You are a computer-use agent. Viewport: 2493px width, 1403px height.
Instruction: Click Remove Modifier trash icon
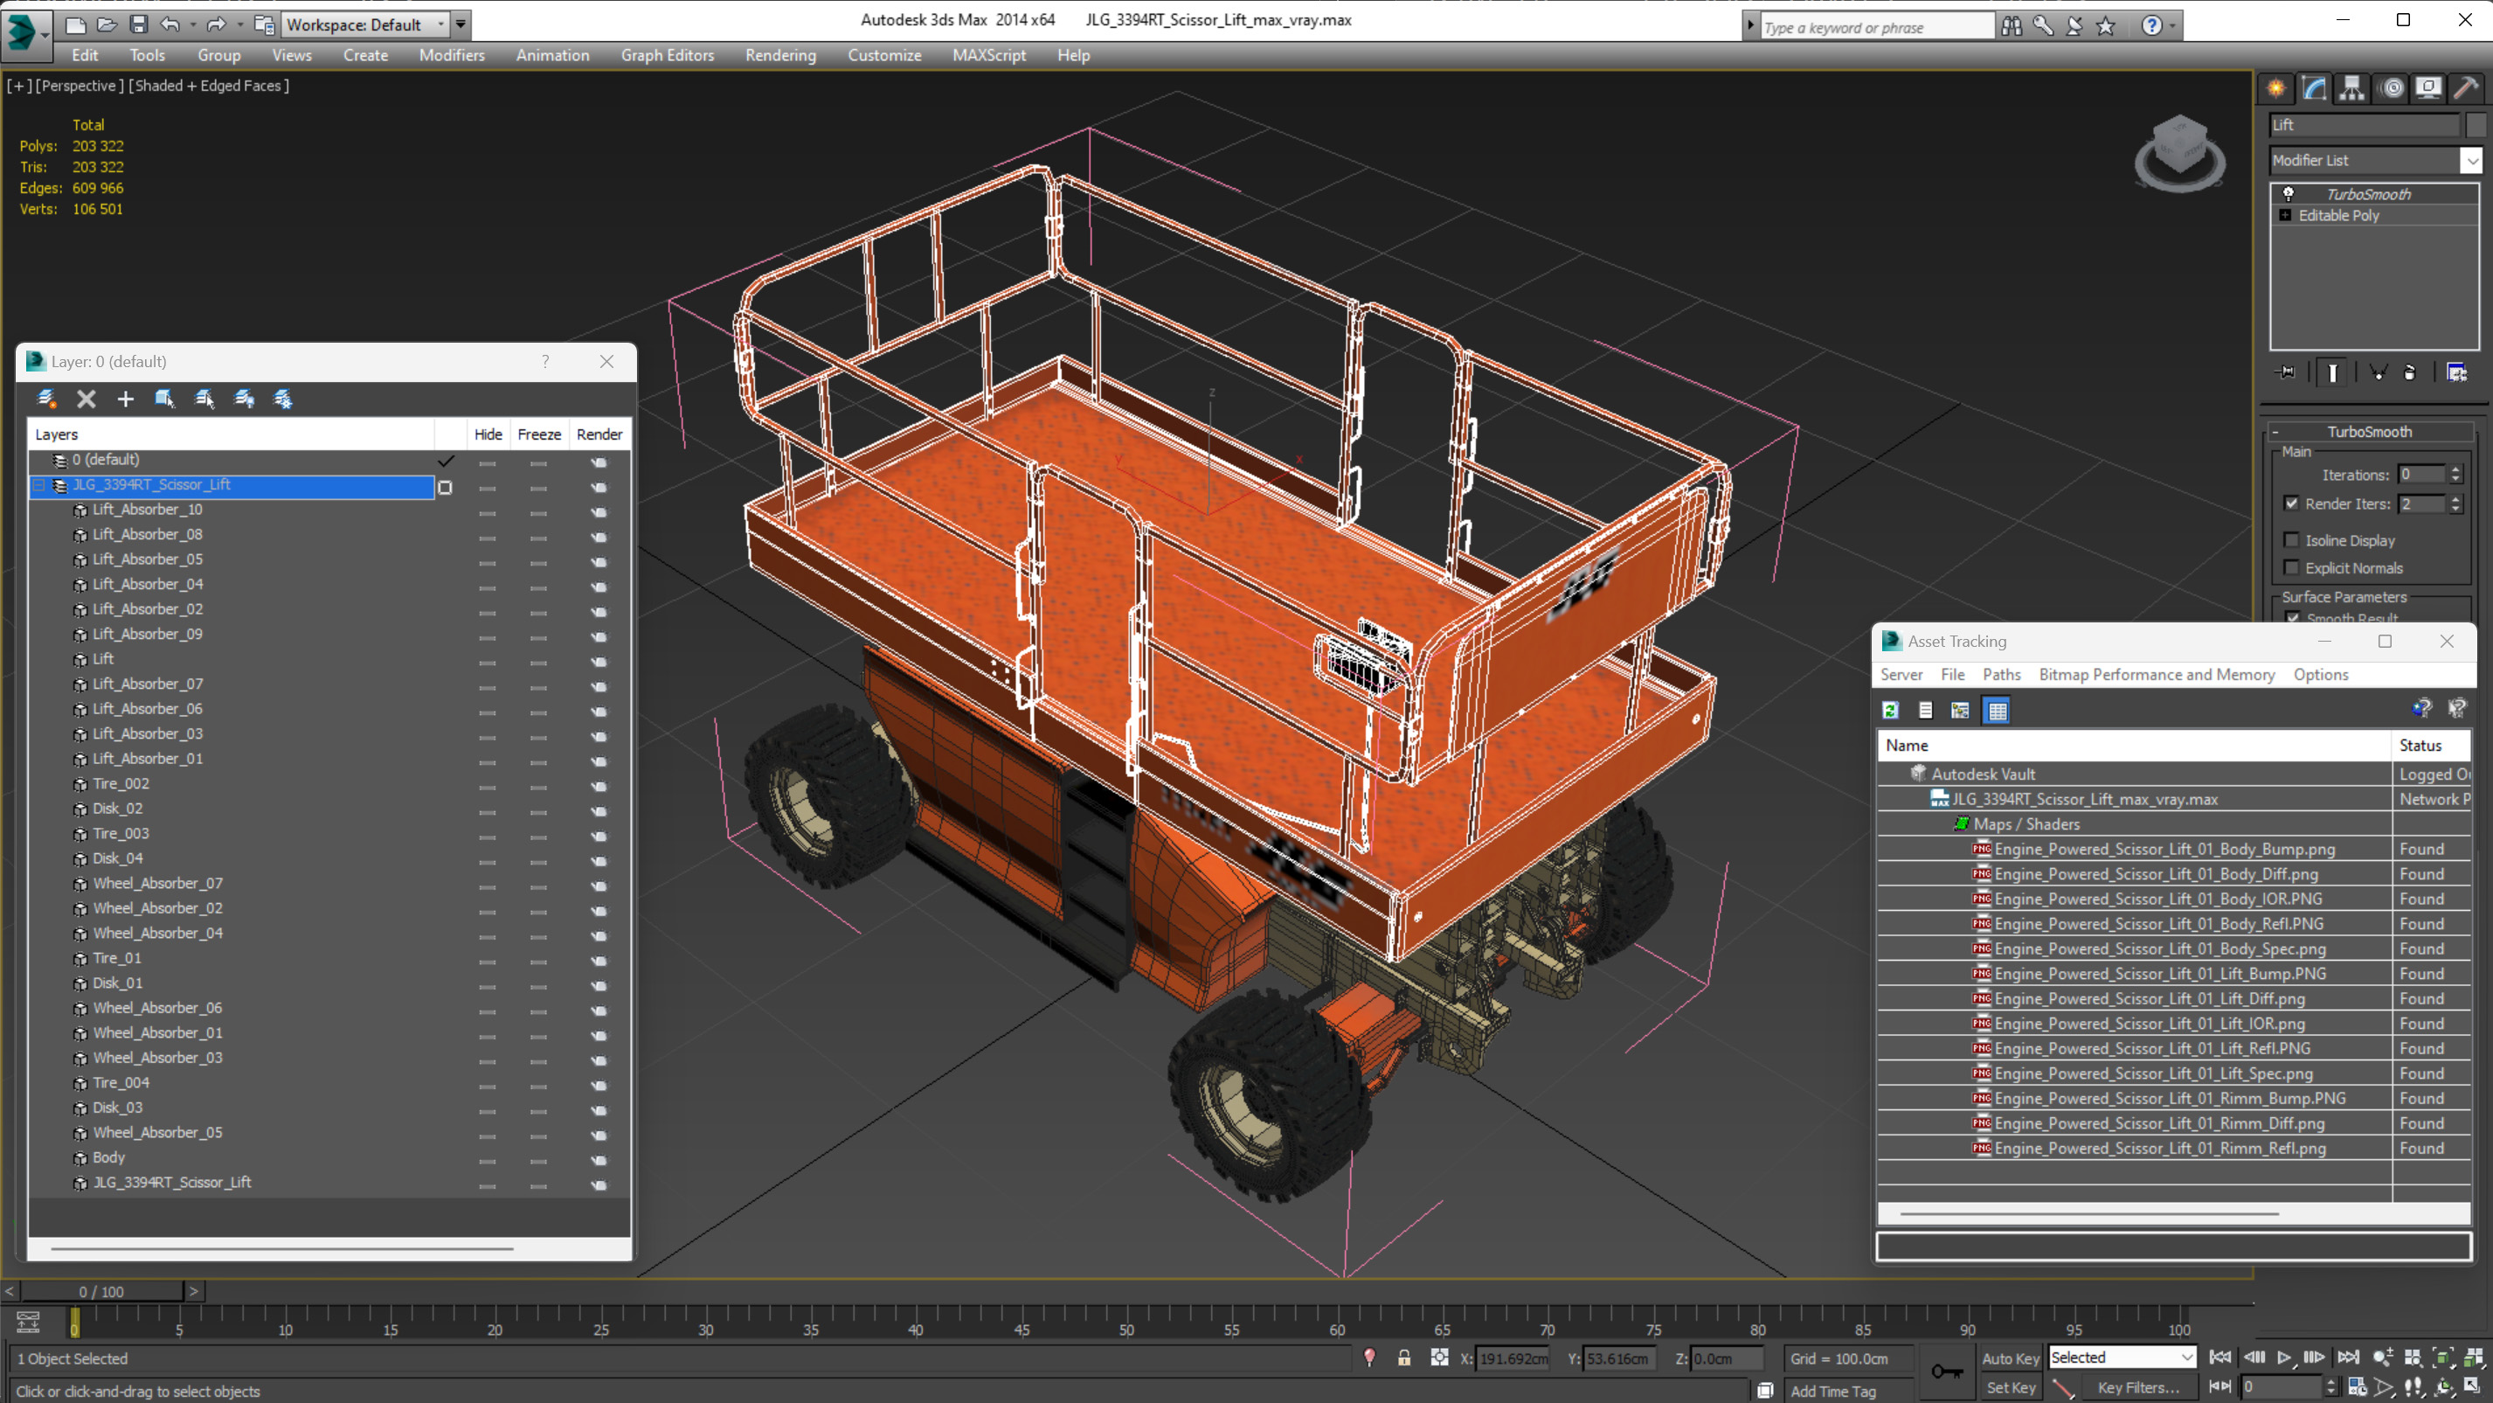coord(2410,372)
